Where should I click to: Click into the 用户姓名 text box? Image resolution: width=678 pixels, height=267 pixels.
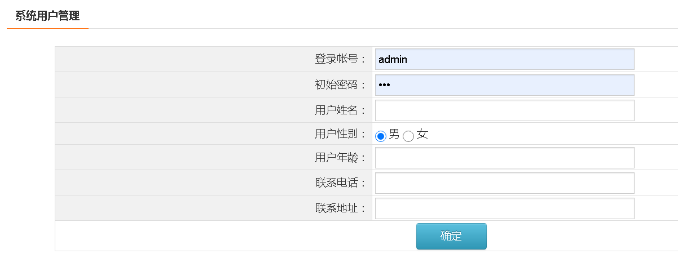[x=504, y=110]
